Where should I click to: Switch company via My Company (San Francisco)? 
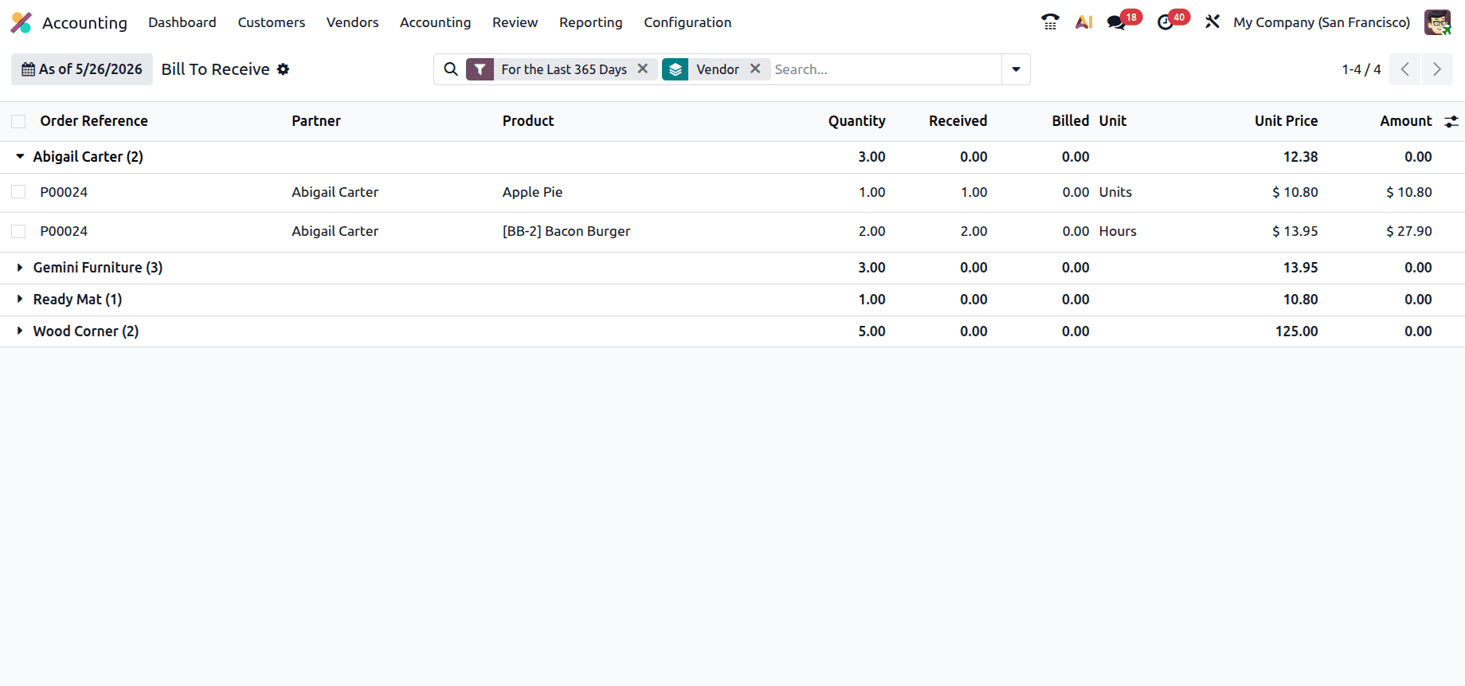(1322, 22)
